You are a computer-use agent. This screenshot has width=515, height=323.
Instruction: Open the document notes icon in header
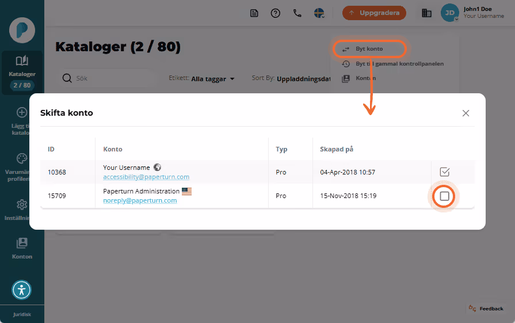click(254, 13)
